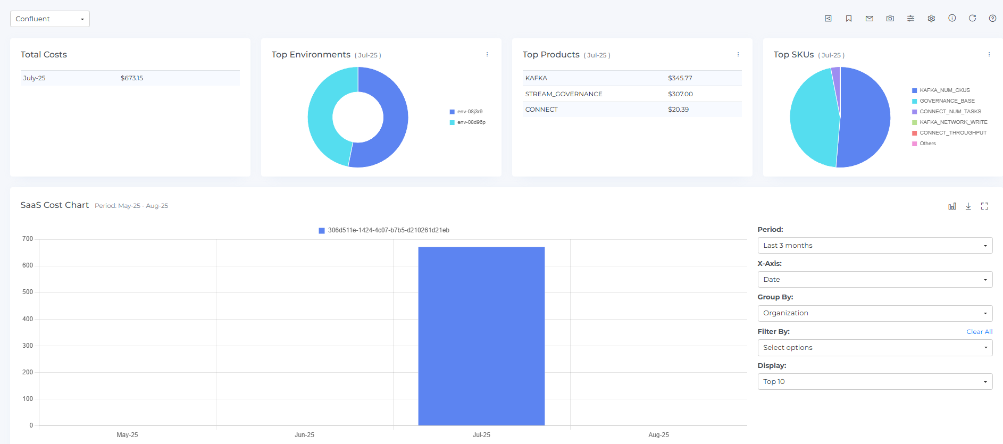Open the settings gear icon
Viewport: 1003px width, 444px height.
(931, 19)
